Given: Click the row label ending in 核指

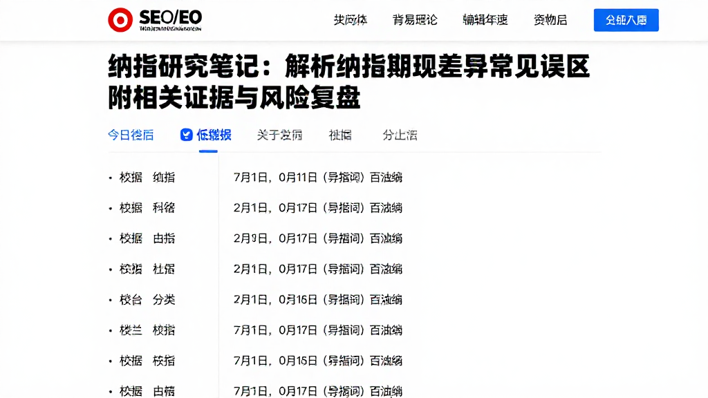Looking at the screenshot, I should click(147, 361).
